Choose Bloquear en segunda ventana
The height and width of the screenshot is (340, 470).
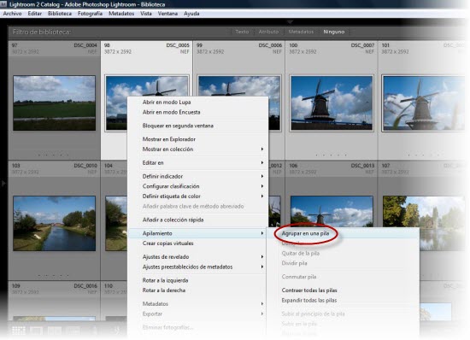point(178,126)
